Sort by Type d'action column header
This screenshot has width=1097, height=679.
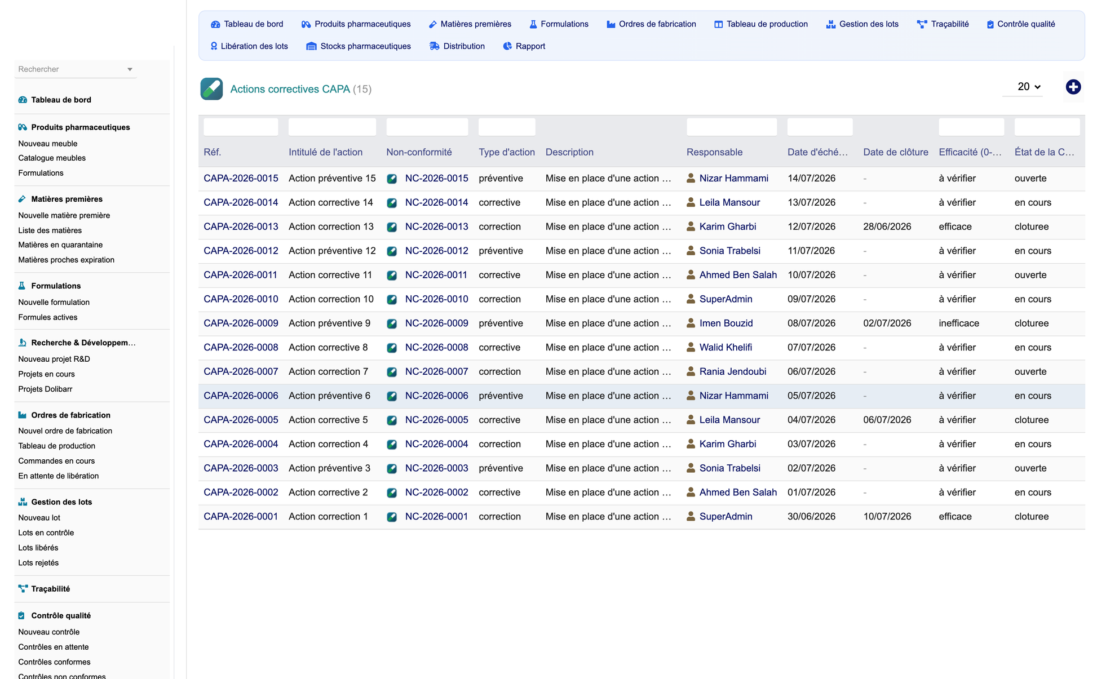507,152
